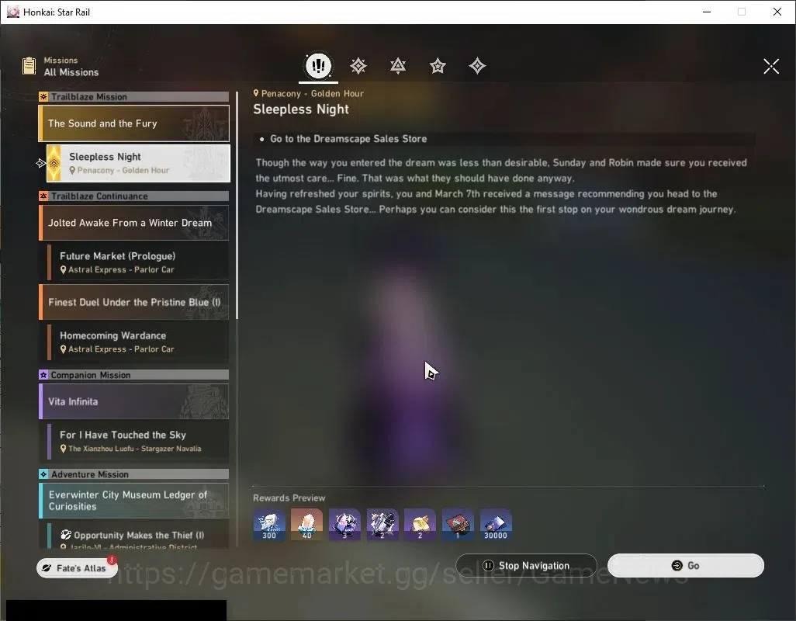Open Fate's Atlas
This screenshot has width=796, height=621.
point(77,568)
